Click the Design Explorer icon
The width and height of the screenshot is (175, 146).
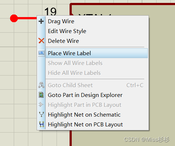click(41, 95)
